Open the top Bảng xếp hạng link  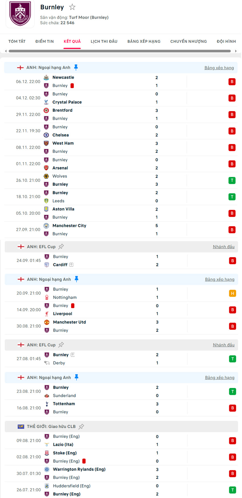[x=219, y=68]
